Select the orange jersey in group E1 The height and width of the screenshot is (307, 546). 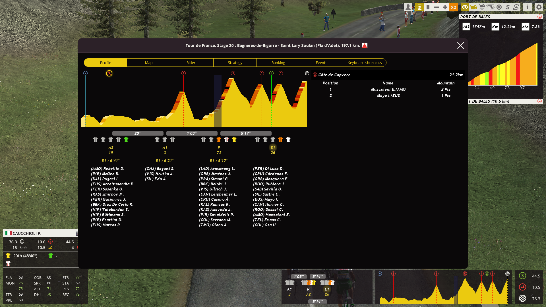pyautogui.click(x=280, y=140)
